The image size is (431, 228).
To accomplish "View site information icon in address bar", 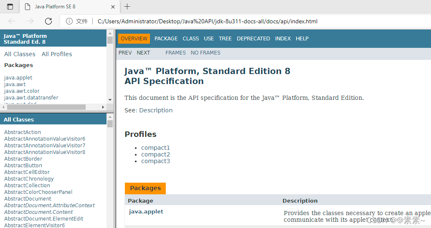I will pos(69,21).
